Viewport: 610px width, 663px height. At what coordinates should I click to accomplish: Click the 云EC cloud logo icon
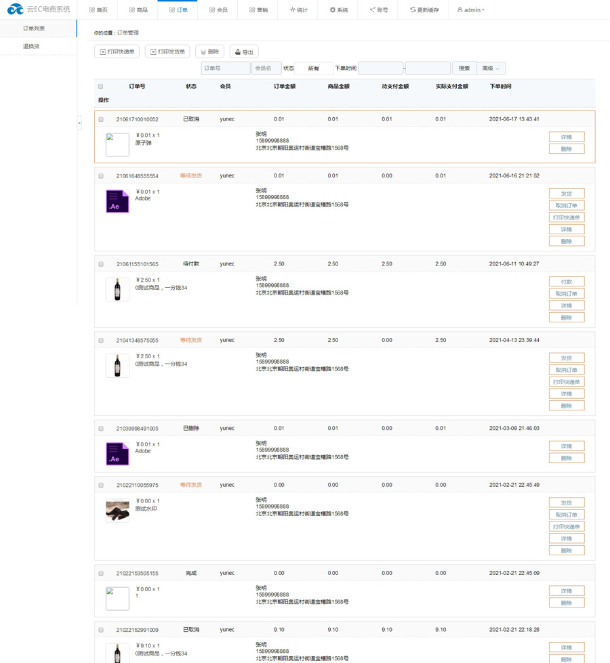point(15,9)
